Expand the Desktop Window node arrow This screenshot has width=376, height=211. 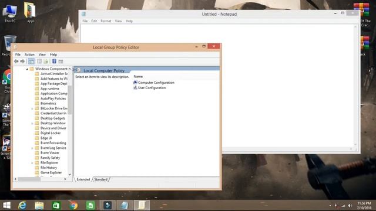pos(32,124)
